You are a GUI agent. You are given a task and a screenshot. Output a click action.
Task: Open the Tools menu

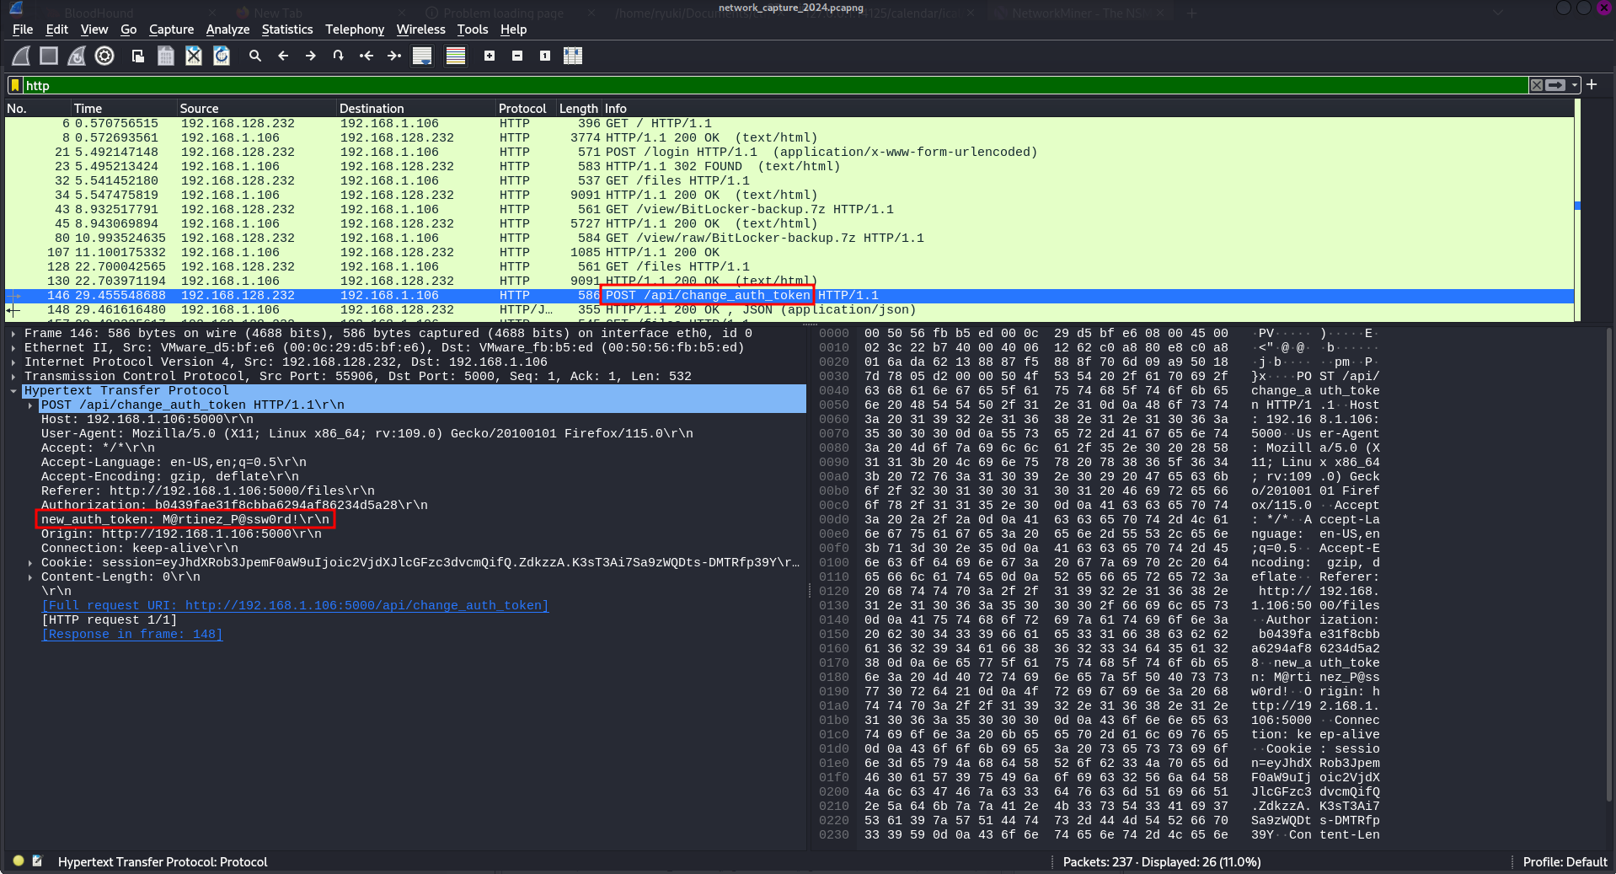point(473,29)
